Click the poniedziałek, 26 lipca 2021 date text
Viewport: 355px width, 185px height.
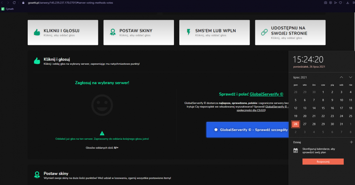[309, 67]
